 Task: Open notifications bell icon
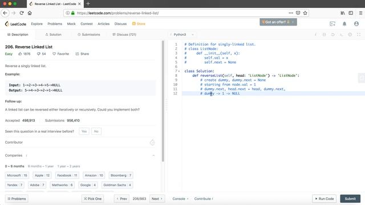[x=344, y=24]
